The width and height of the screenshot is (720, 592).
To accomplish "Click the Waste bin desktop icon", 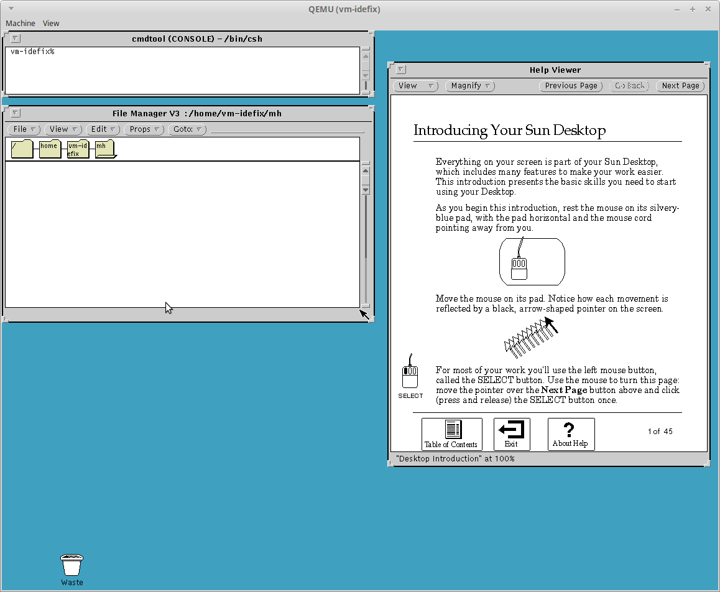I will (72, 570).
